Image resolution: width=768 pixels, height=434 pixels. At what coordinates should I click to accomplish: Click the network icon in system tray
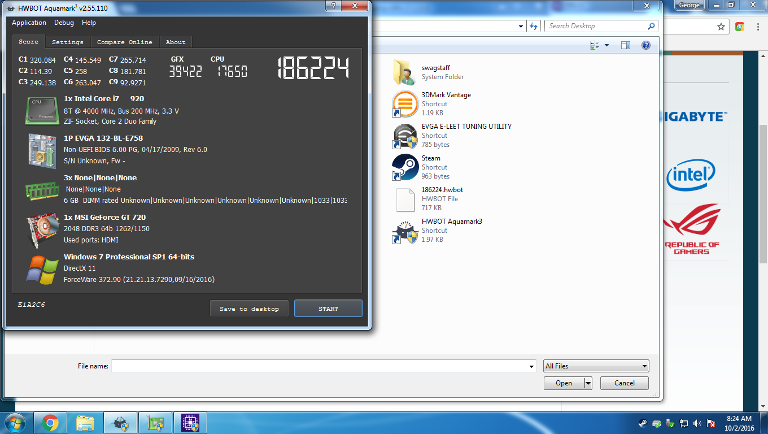tap(684, 423)
